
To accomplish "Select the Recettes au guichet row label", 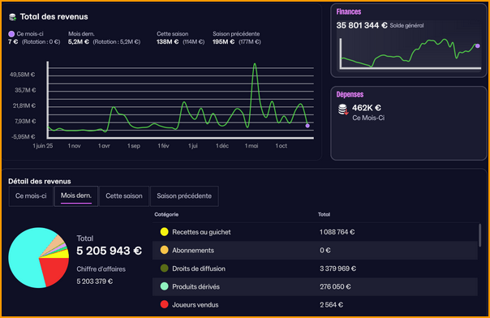I will [x=201, y=232].
